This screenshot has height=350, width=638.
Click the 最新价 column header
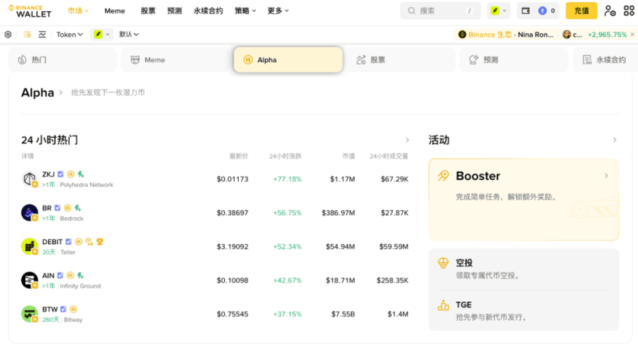[x=239, y=157]
